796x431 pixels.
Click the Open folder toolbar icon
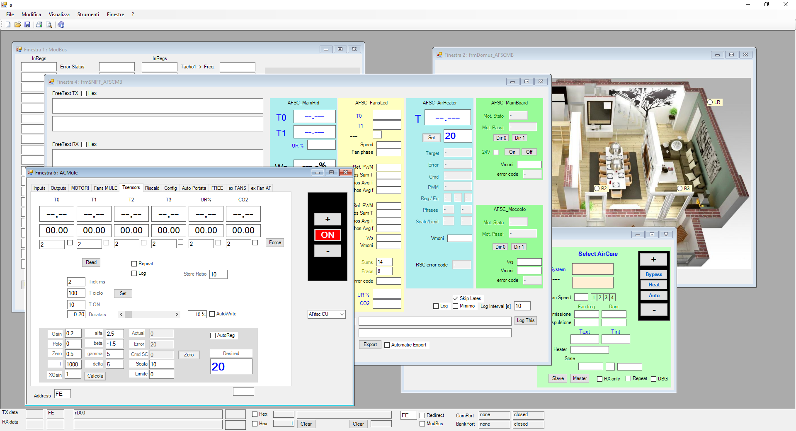click(x=18, y=24)
